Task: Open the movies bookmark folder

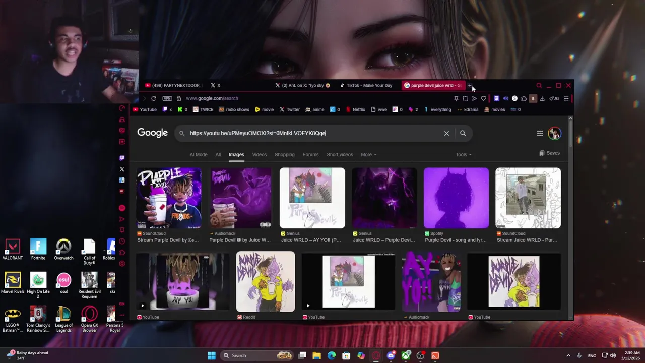Action: click(x=494, y=109)
